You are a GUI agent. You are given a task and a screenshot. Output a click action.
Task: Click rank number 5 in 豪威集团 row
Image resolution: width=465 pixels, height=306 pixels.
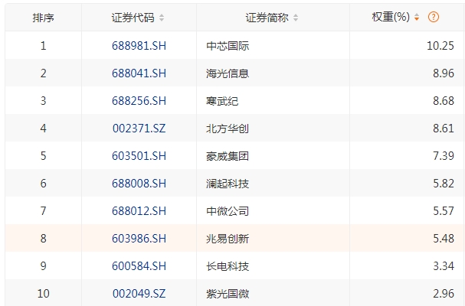click(x=44, y=156)
